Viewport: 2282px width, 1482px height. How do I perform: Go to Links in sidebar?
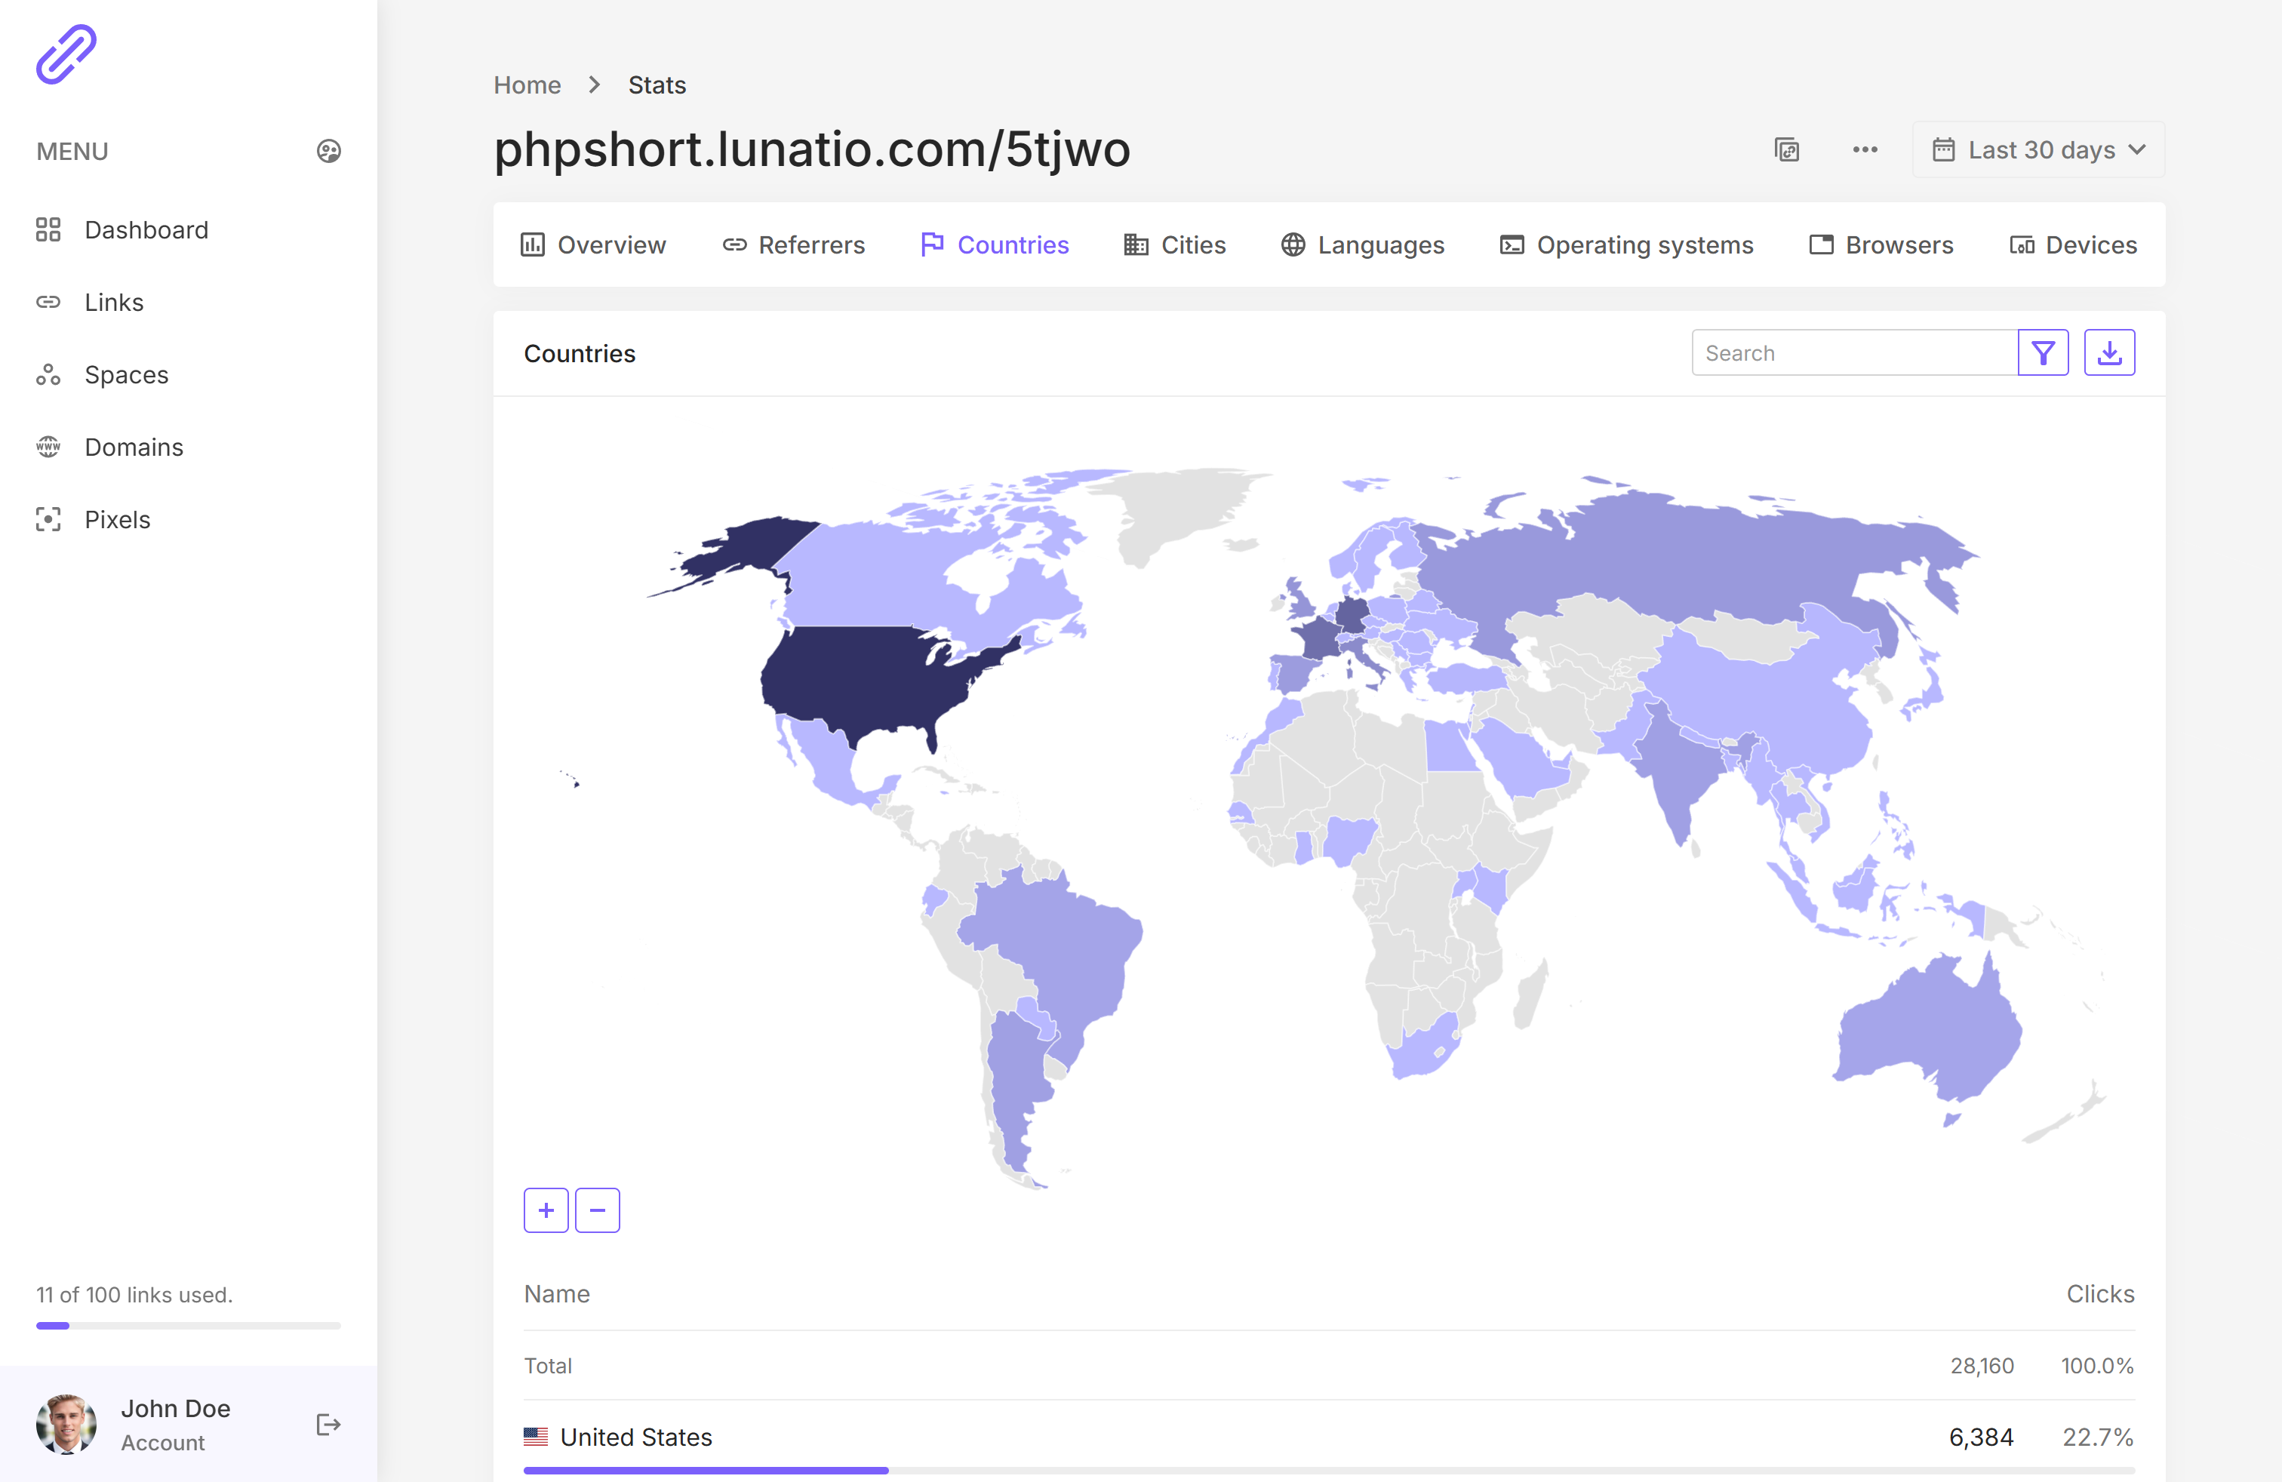pos(113,303)
